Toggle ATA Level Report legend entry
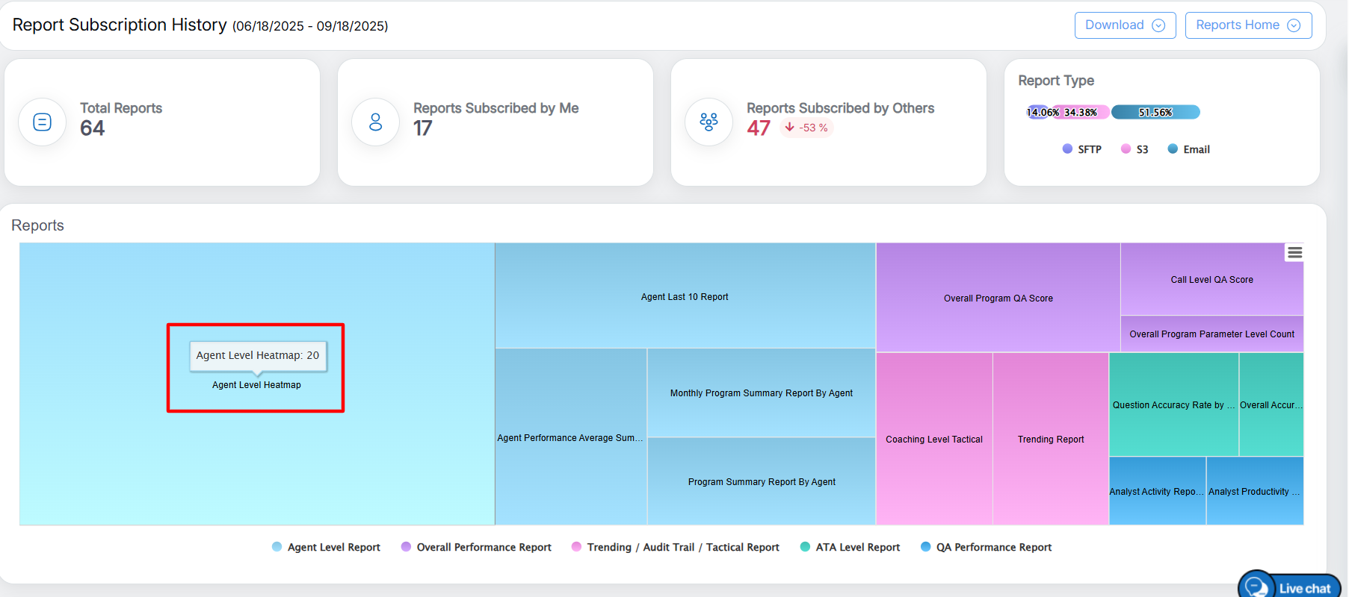This screenshot has width=1349, height=597. (x=850, y=547)
